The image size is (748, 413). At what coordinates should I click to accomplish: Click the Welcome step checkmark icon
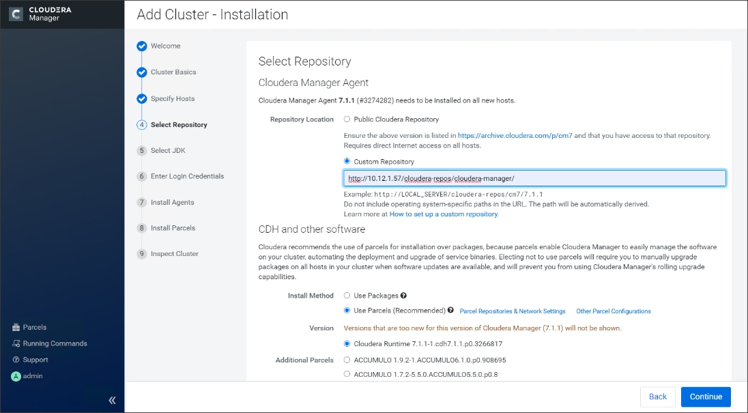tap(142, 46)
